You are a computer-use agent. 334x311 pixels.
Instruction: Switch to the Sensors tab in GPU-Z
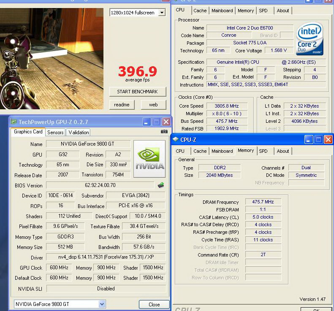pos(55,133)
